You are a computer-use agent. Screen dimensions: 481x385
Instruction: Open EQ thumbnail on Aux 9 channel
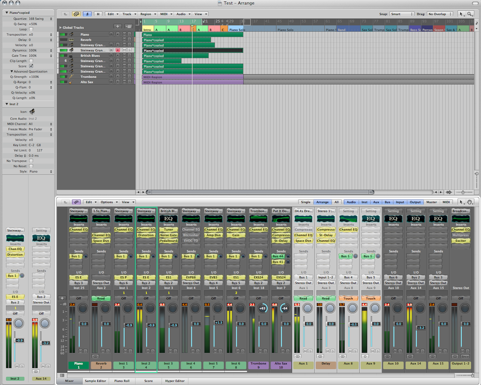[371, 219]
